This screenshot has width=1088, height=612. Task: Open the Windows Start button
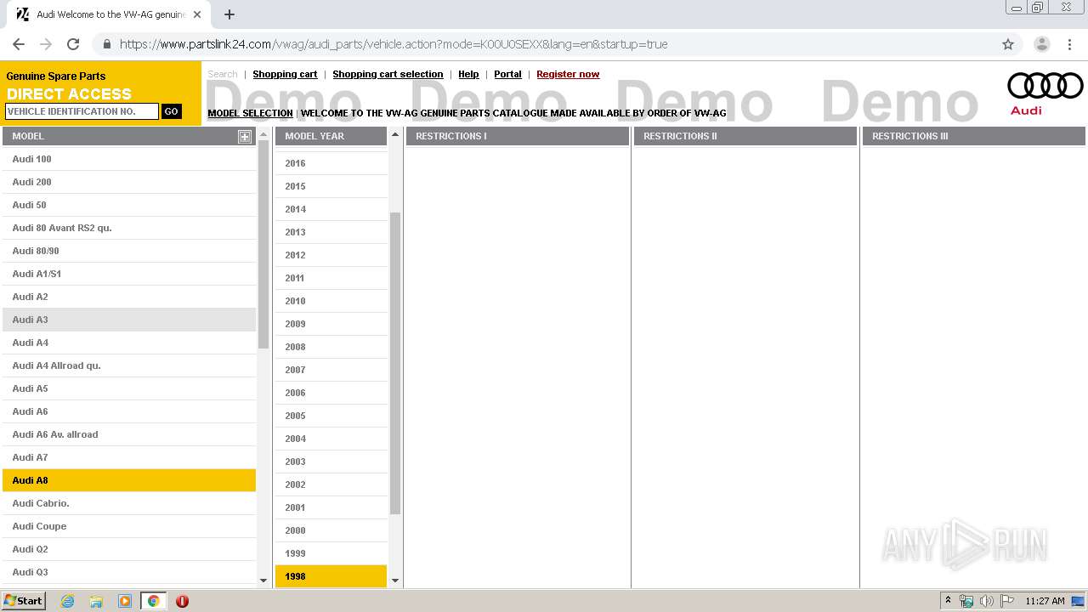(24, 601)
